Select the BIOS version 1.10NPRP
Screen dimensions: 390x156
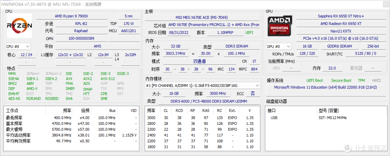[225, 32]
